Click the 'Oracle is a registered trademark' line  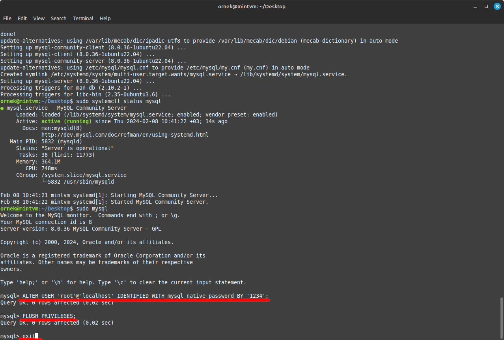103,255
